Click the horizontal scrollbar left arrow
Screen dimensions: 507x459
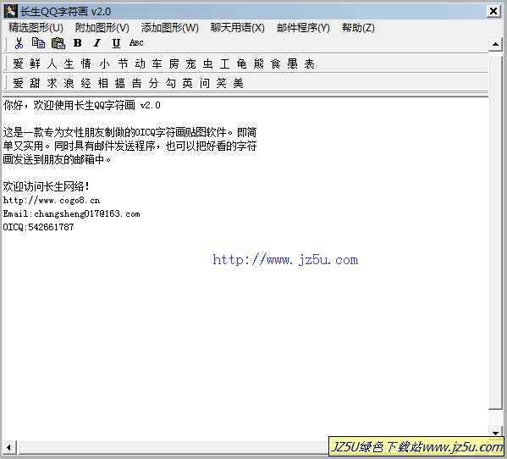[8, 448]
